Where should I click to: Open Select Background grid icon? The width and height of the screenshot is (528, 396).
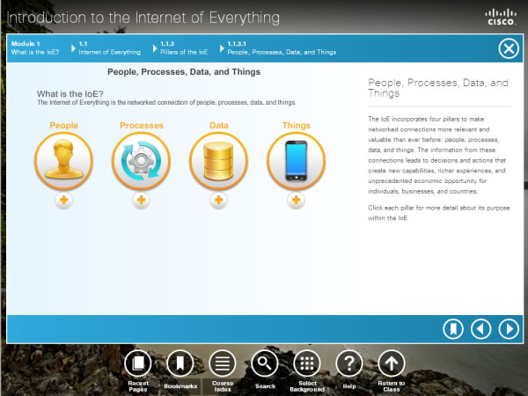(x=306, y=363)
